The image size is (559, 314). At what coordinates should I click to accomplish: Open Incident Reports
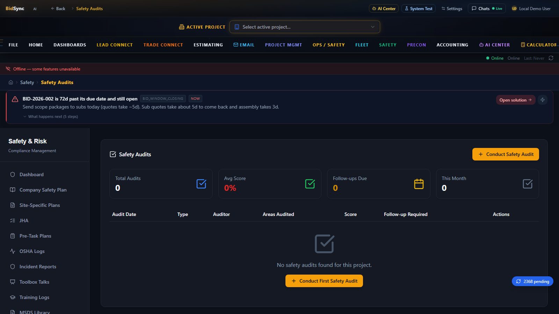(44, 267)
